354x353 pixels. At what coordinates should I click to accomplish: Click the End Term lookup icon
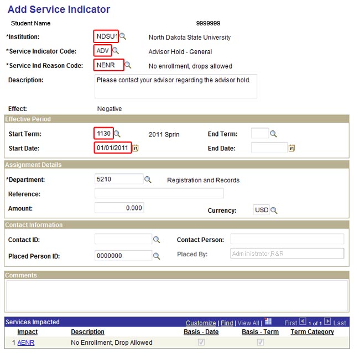[x=273, y=134]
